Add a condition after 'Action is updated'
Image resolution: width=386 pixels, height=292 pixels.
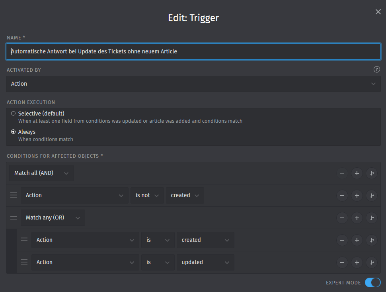[x=357, y=263]
